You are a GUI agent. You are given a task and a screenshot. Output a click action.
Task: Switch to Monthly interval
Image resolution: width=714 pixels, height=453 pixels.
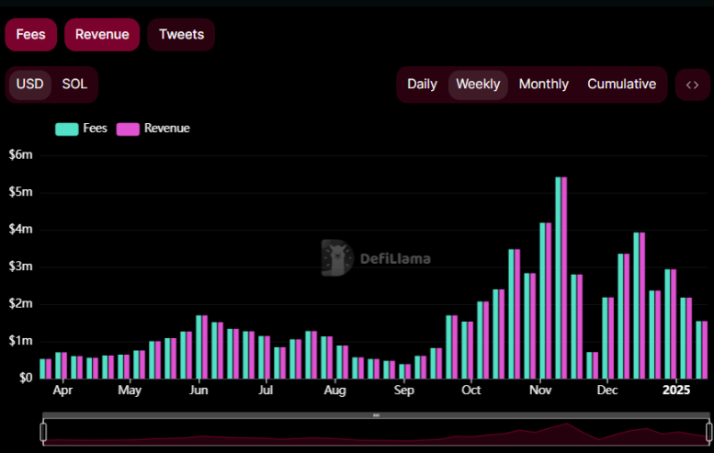click(x=543, y=85)
